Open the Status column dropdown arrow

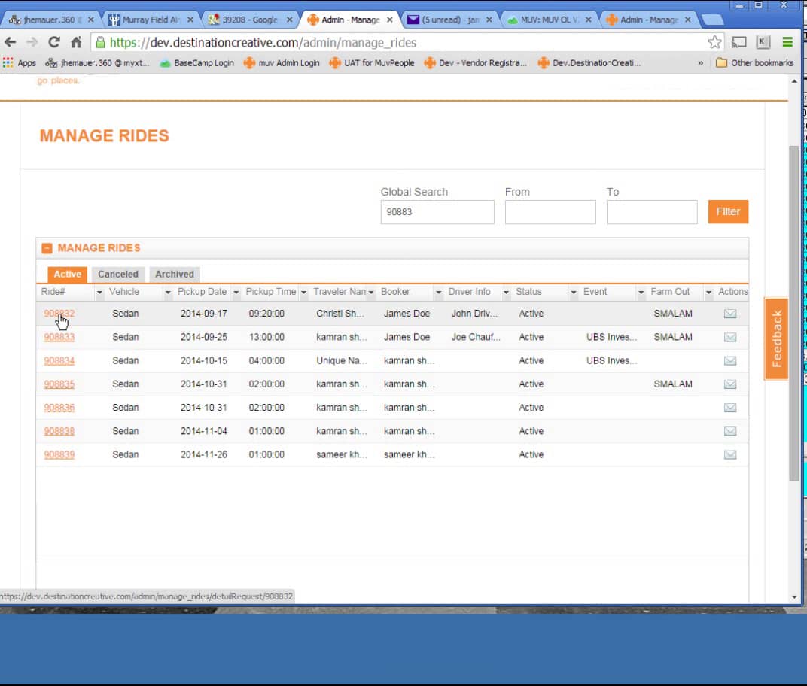pos(574,292)
